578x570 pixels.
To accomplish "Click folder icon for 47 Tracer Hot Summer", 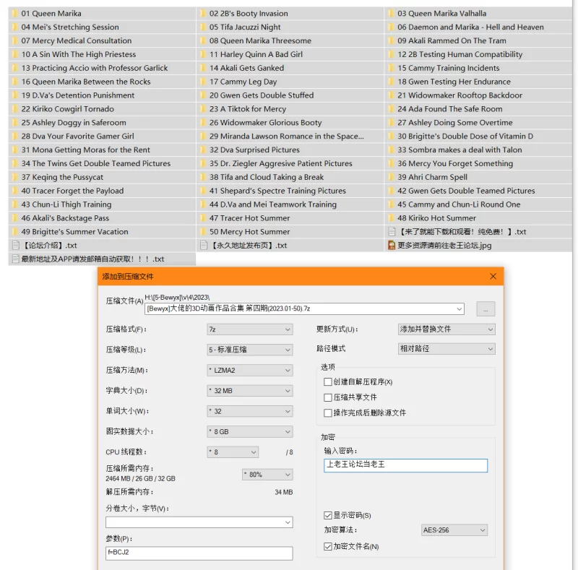I will [203, 218].
